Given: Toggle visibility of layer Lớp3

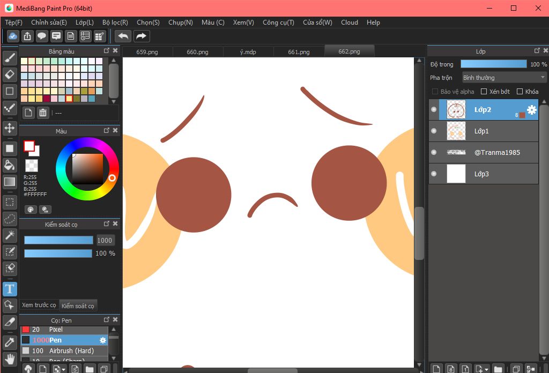Looking at the screenshot, I should click(434, 174).
